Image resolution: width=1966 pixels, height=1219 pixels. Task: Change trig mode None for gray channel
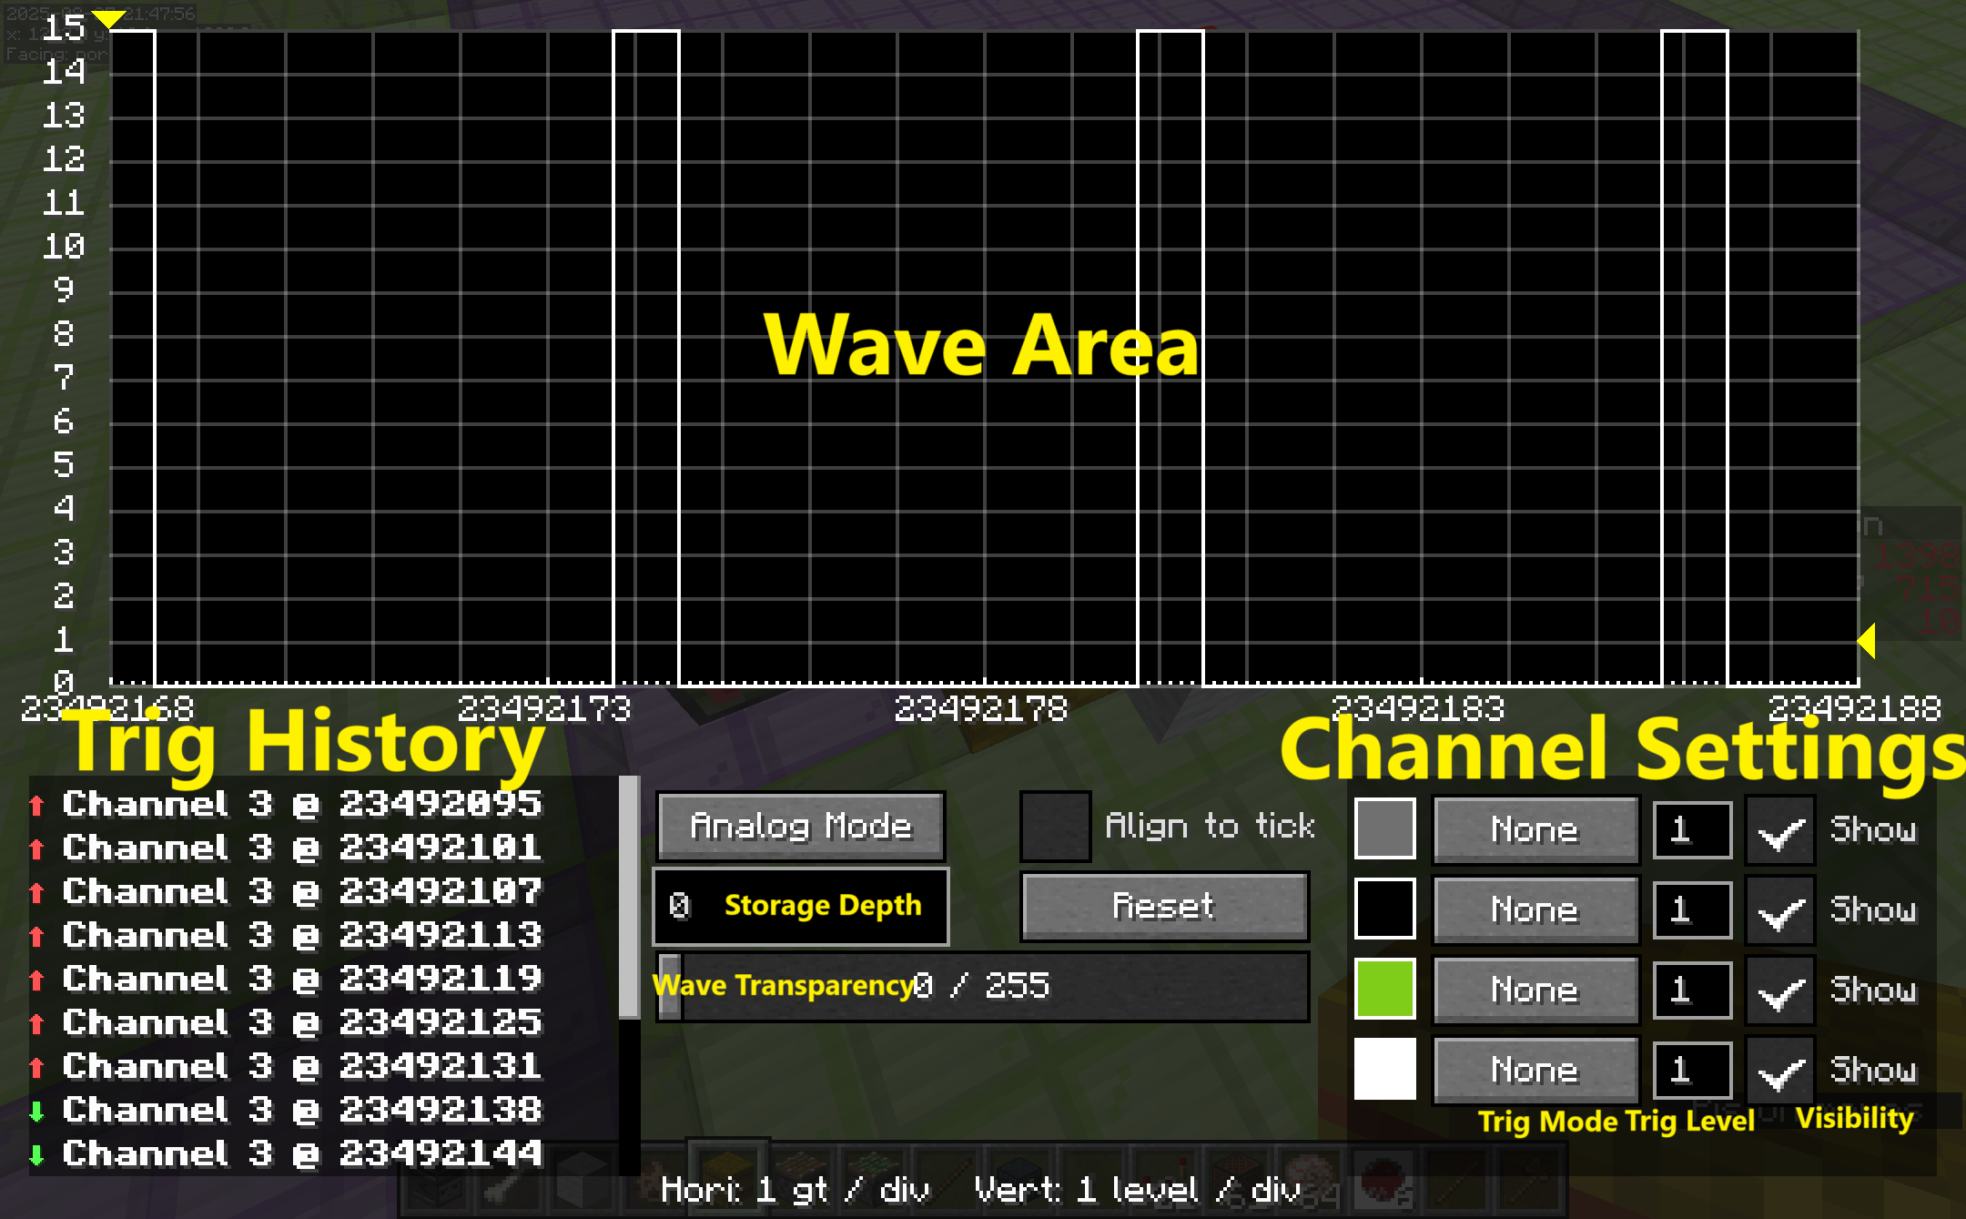pyautogui.click(x=1535, y=829)
